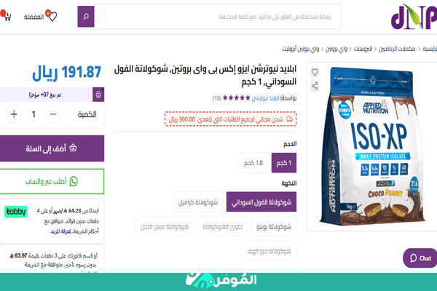Click the purple search magnifier button
437x291 pixels.
[86, 17]
